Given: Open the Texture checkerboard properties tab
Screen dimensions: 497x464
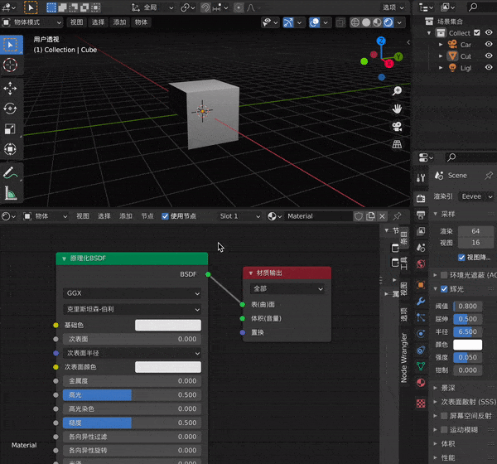Looking at the screenshot, I should 421,404.
